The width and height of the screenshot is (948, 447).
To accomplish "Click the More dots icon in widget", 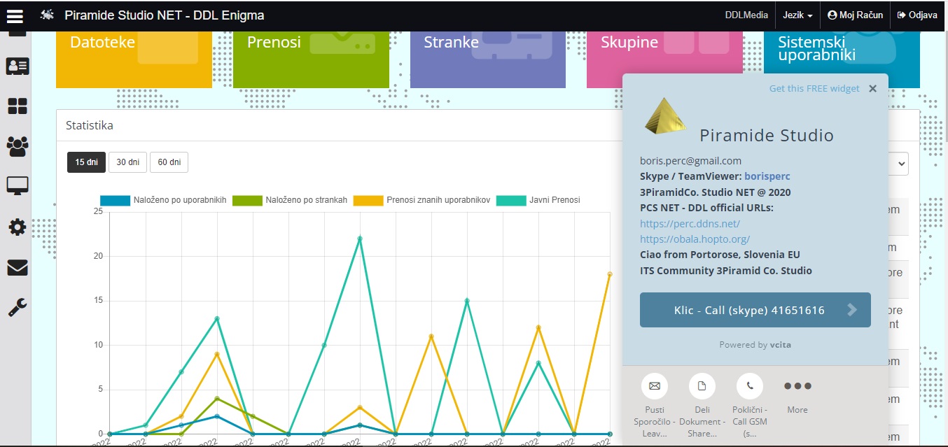I will (797, 385).
